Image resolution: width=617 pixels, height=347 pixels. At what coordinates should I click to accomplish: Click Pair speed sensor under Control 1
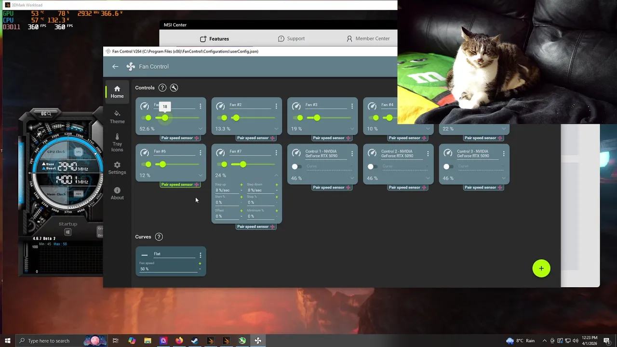pyautogui.click(x=332, y=187)
